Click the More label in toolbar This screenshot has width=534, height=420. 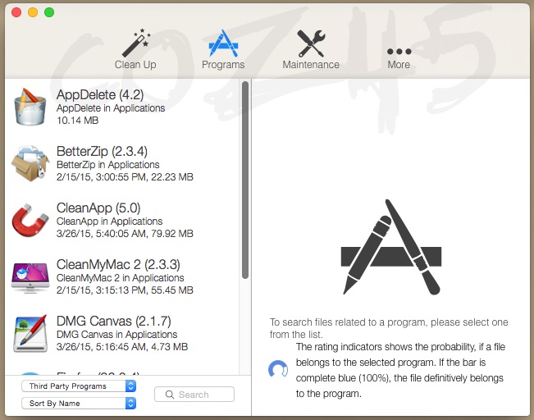pos(399,64)
